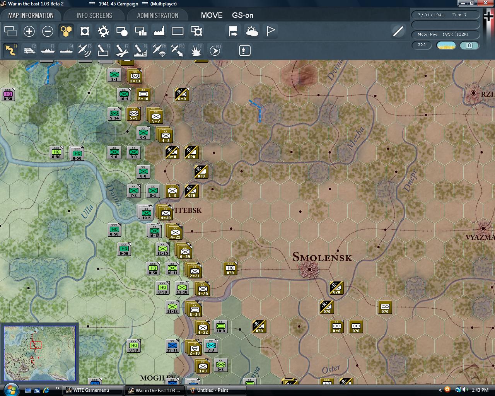Toggle the zero counter pill beside the weather bar
Screen dimensions: 495x396
pos(469,46)
